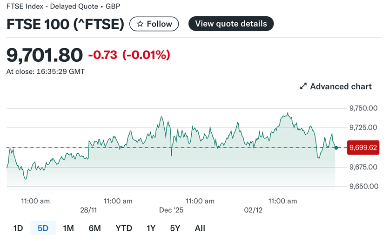Select the 1Y time range
Viewport: 389px width, 241px height.
pyautogui.click(x=151, y=228)
